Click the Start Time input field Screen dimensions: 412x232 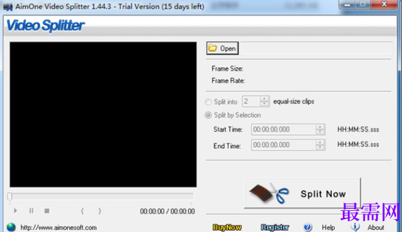283,129
